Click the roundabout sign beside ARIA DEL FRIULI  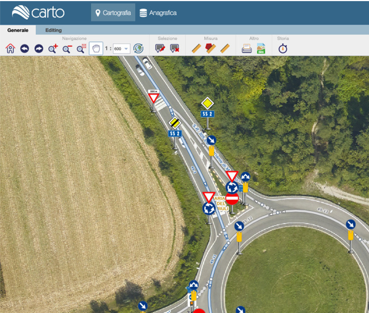(209, 208)
